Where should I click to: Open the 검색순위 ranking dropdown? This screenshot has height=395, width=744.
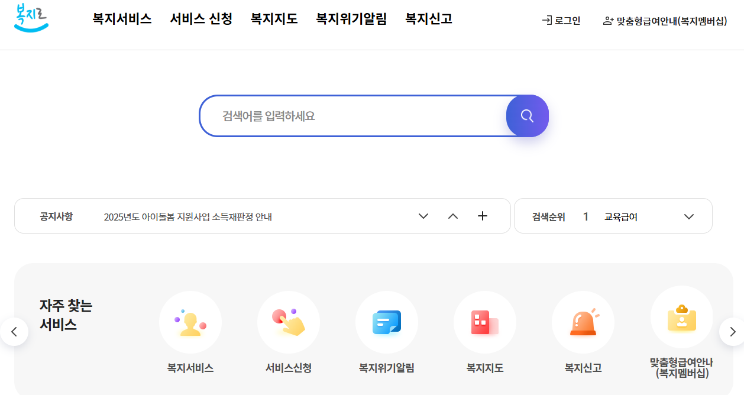click(688, 216)
